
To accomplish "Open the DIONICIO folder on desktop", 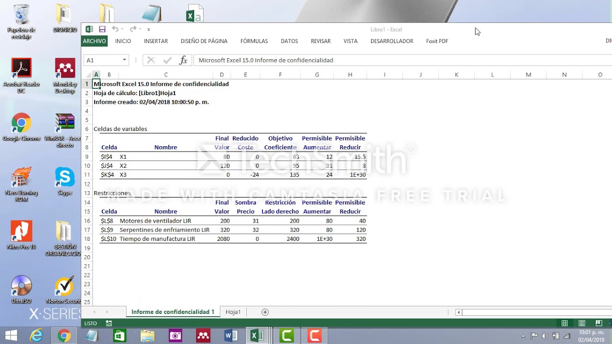I will point(65,18).
